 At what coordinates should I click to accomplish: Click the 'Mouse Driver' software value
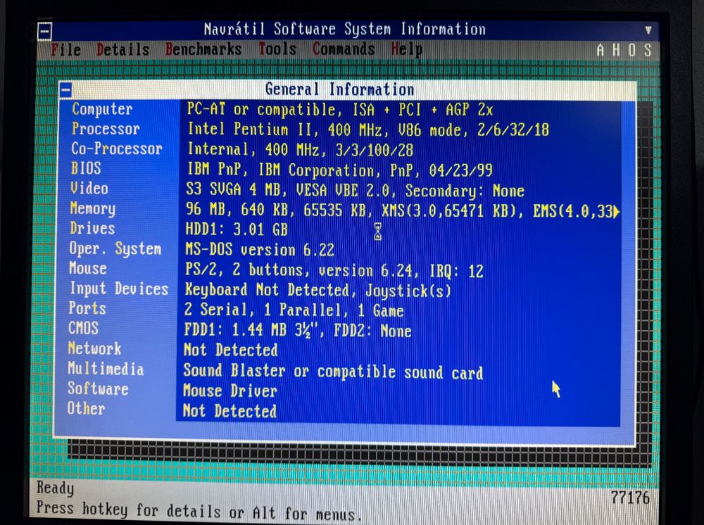[230, 391]
